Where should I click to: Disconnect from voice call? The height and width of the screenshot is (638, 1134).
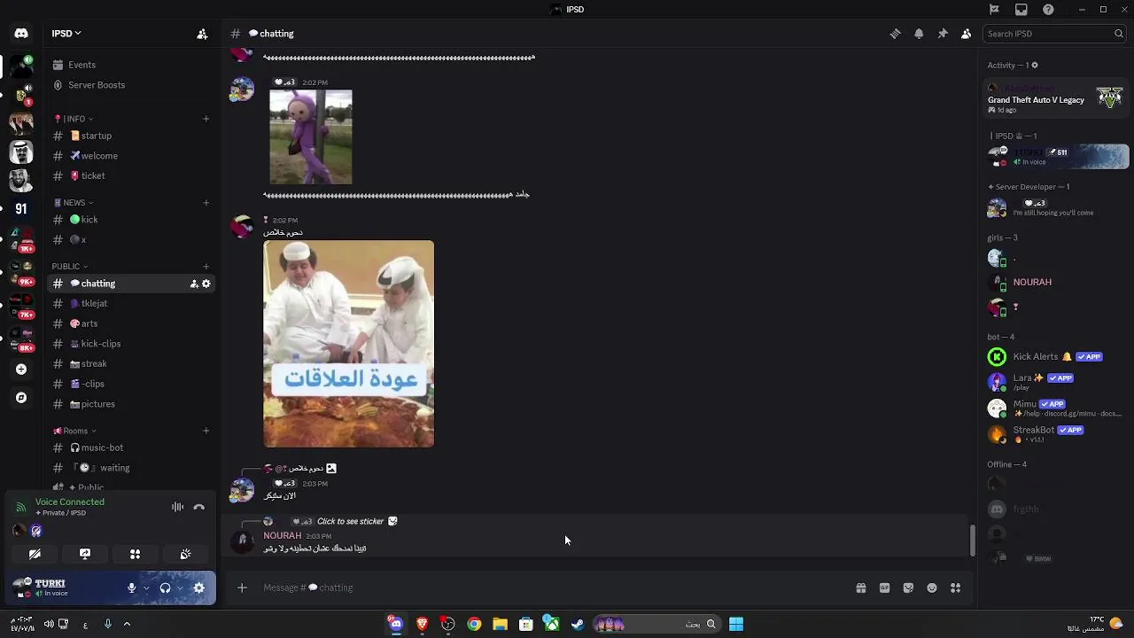tap(199, 507)
